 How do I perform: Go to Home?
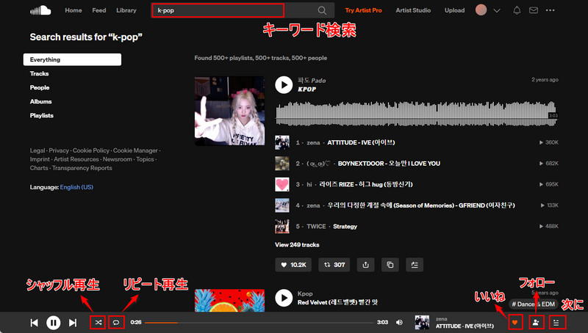coord(73,10)
